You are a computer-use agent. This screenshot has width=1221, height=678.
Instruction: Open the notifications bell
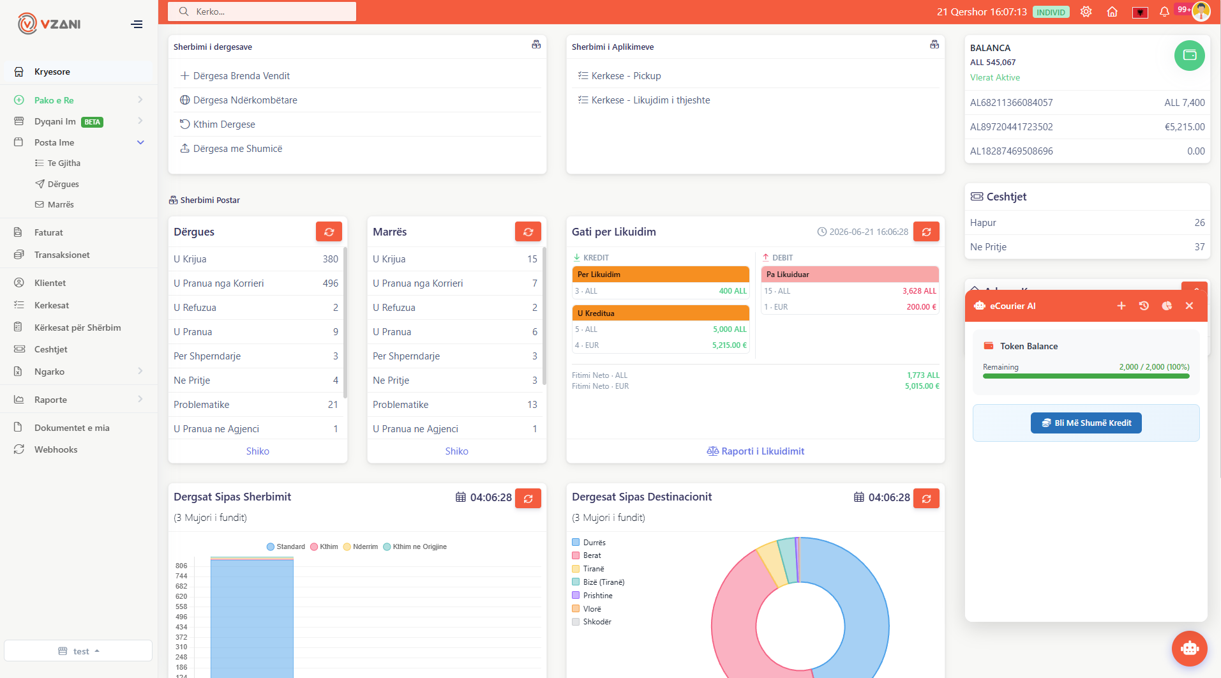click(x=1164, y=11)
